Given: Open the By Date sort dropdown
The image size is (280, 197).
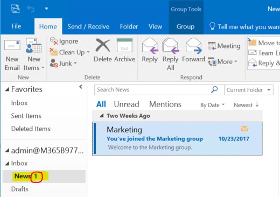Looking at the screenshot, I should 212,105.
